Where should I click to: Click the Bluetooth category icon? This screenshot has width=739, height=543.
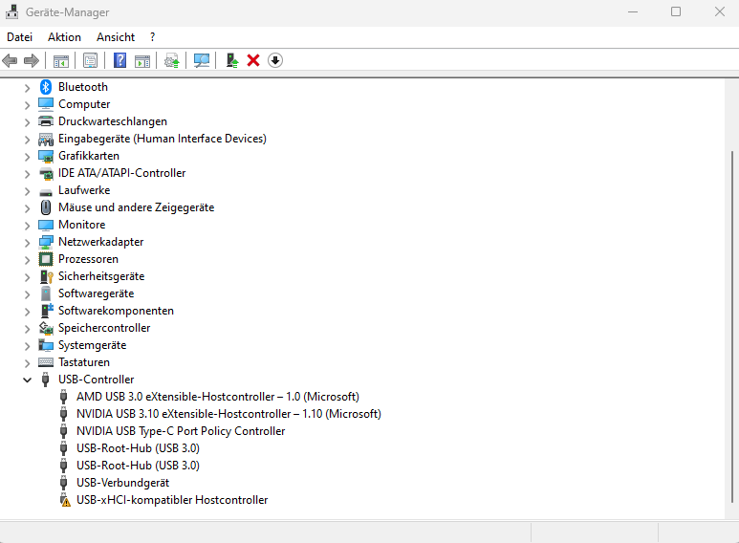46,87
